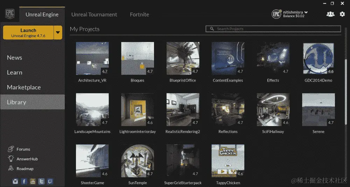The width and height of the screenshot is (350, 187).
Task: Click the Bloques project name label
Action: (x=138, y=81)
